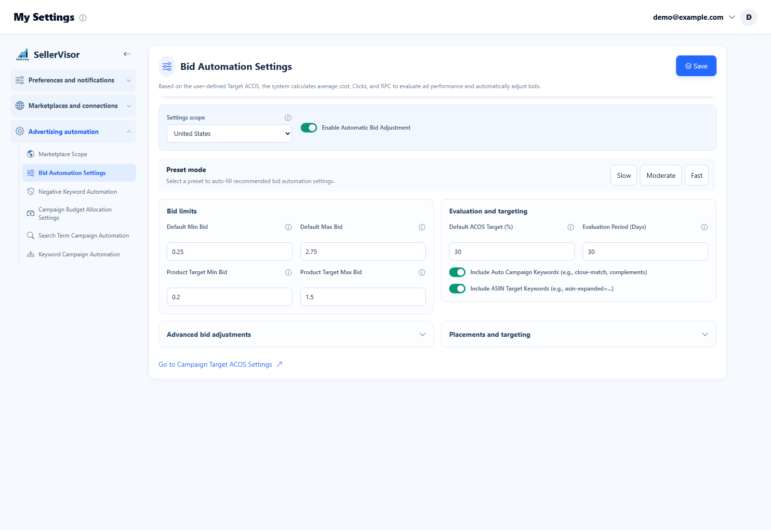Viewport: 771px width, 530px height.
Task: Click the Default Min Bid info icon
Action: (x=289, y=227)
